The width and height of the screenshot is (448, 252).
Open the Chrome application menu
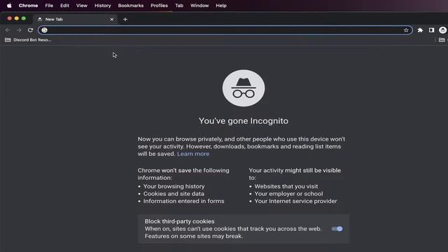point(28,6)
